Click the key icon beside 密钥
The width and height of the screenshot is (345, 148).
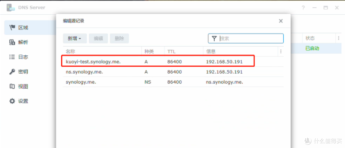[x=12, y=72]
